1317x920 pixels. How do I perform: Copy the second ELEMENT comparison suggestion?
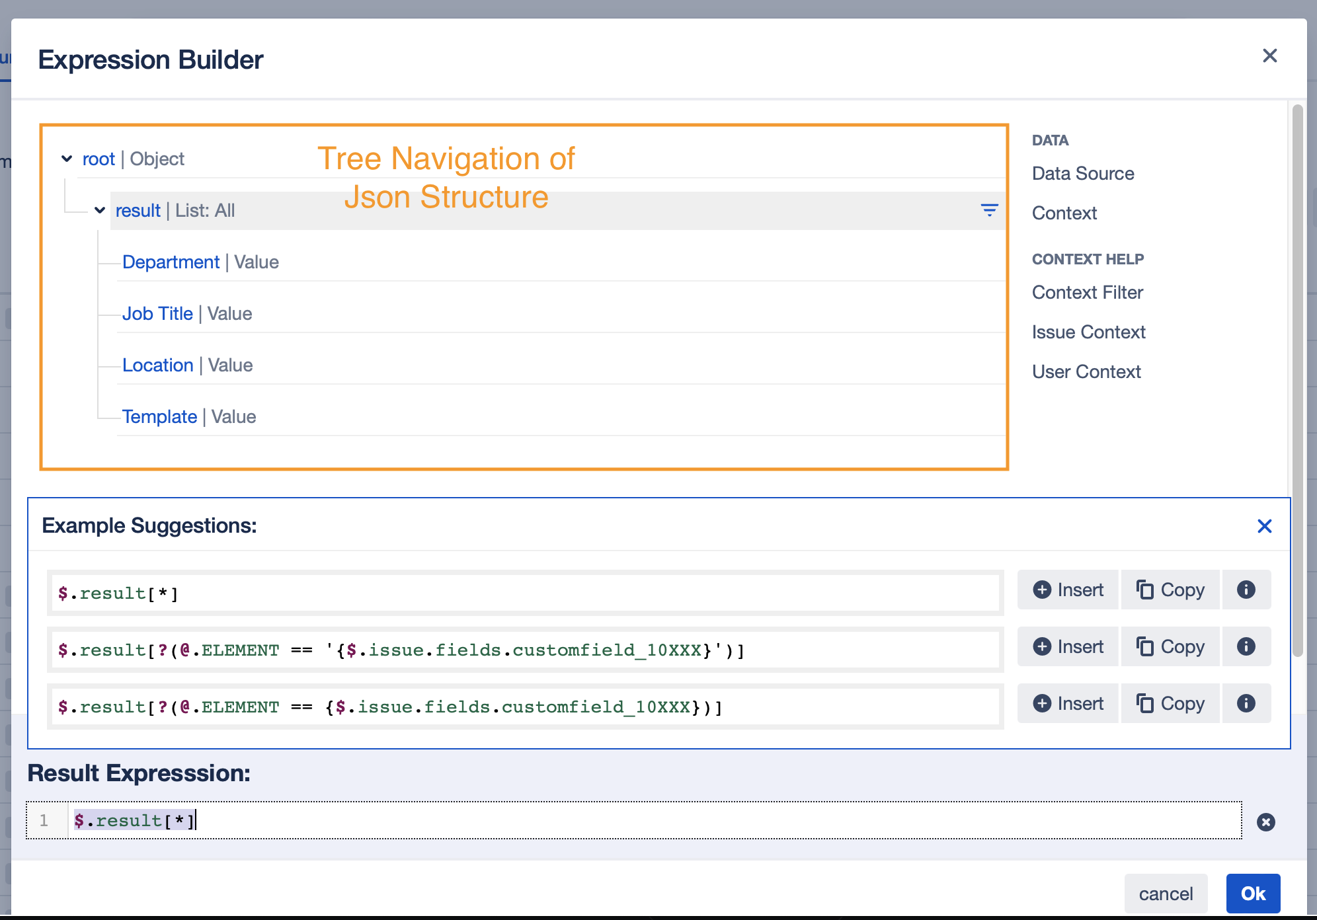(1170, 647)
